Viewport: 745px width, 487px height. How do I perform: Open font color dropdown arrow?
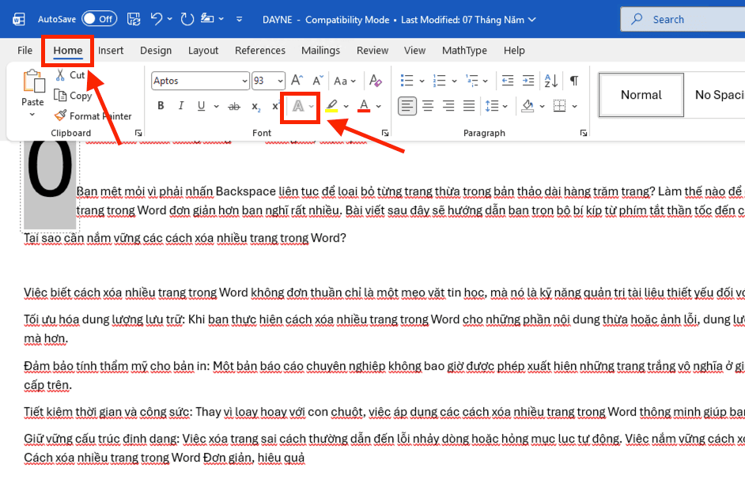378,107
